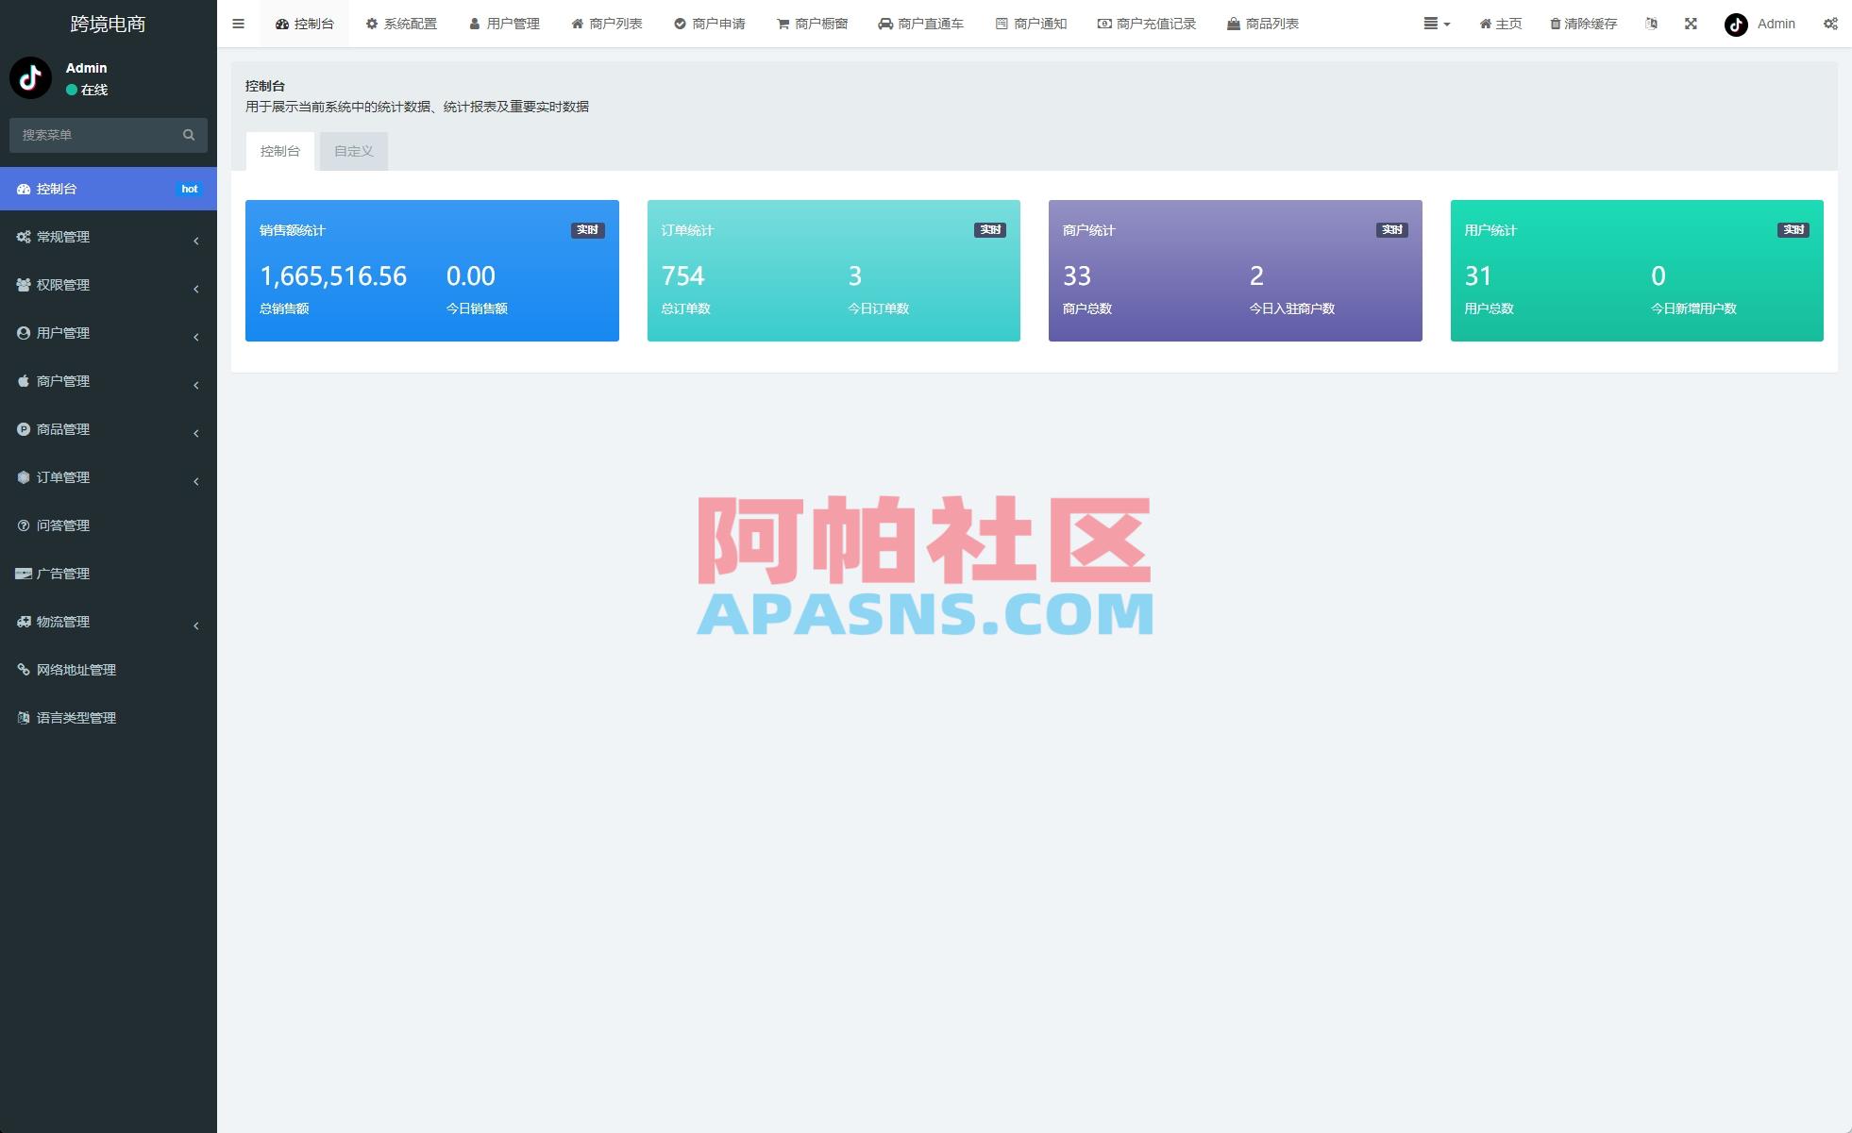Switch to the 自定义 tab
This screenshot has width=1852, height=1133.
(353, 150)
